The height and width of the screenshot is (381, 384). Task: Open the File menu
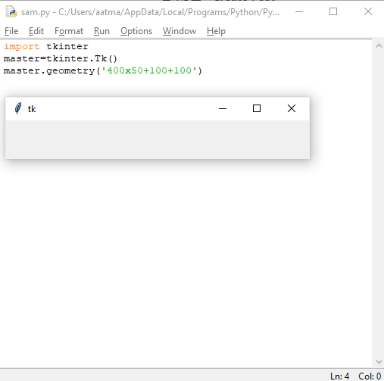point(11,31)
